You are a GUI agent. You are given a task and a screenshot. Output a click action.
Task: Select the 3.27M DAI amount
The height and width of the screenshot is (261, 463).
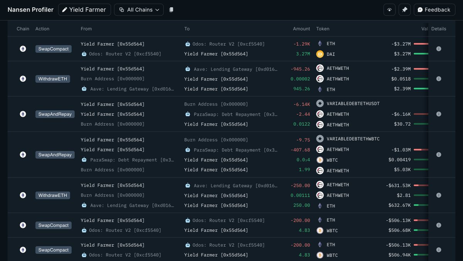(x=303, y=54)
